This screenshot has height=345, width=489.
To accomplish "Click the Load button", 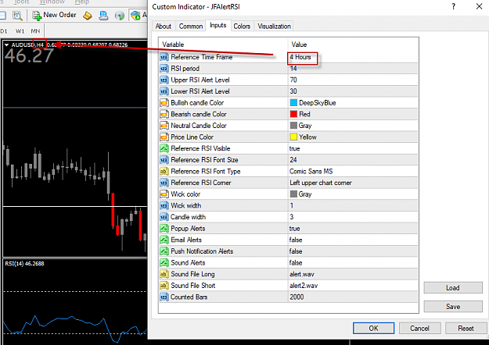I will (x=453, y=288).
